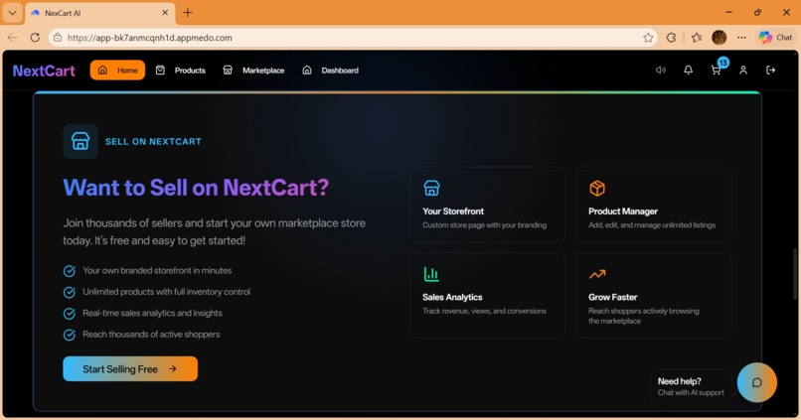
Task: Click the logout icon
Action: pos(771,70)
